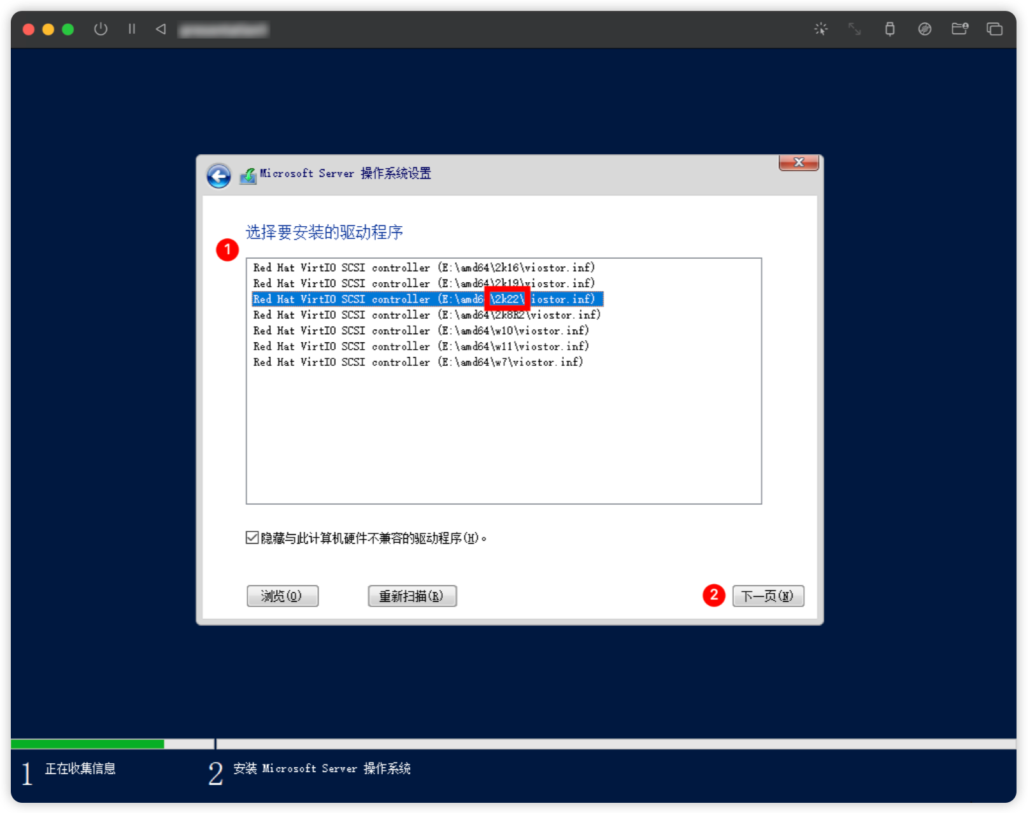This screenshot has height=813, width=1028.
Task: Click the power icon in VM toolbar
Action: click(101, 29)
